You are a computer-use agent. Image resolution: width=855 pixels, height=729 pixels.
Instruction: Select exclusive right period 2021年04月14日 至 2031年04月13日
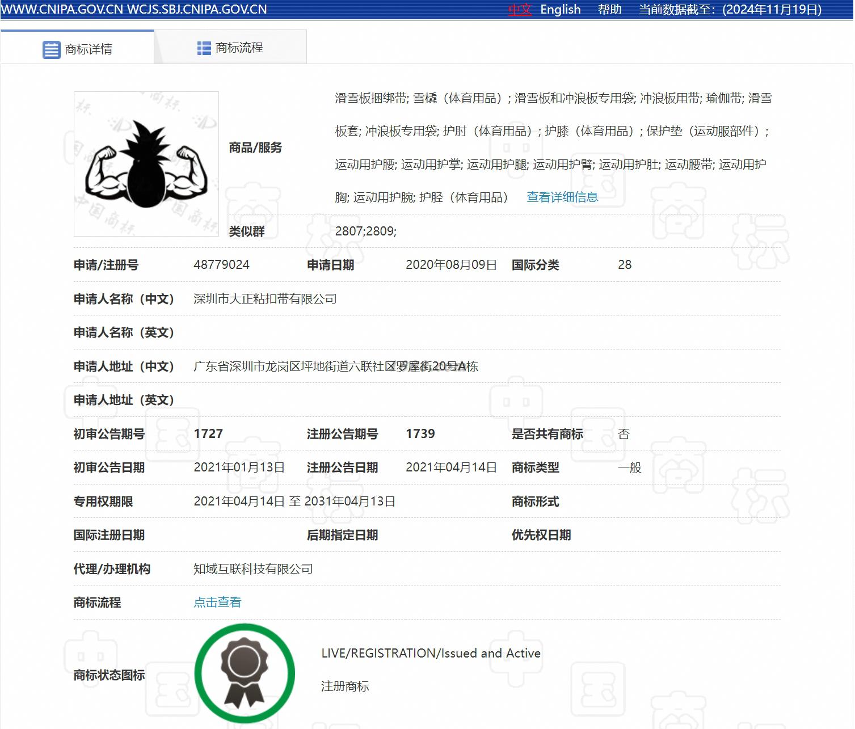[x=294, y=502]
